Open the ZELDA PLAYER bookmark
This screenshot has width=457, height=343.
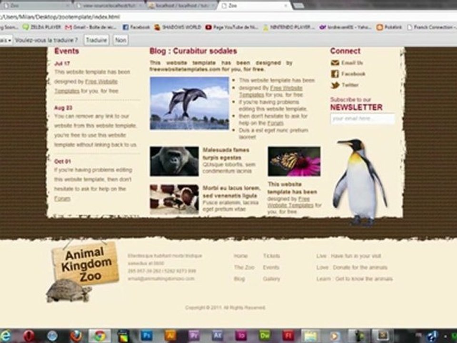[x=42, y=27]
